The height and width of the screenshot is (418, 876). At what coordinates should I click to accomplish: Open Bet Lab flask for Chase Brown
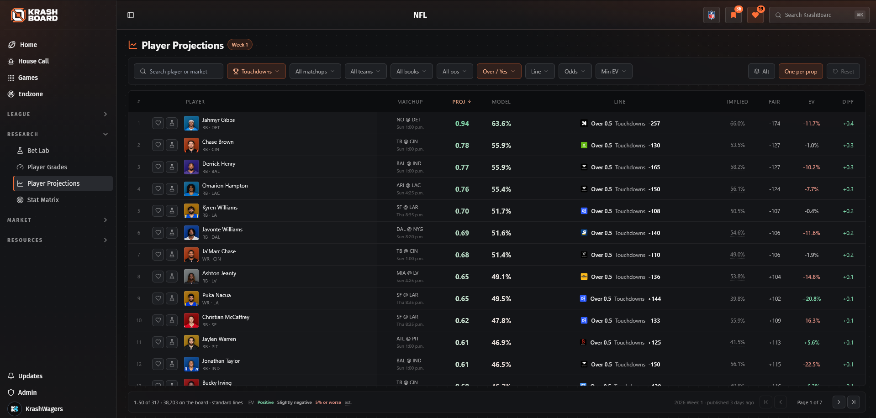(172, 145)
